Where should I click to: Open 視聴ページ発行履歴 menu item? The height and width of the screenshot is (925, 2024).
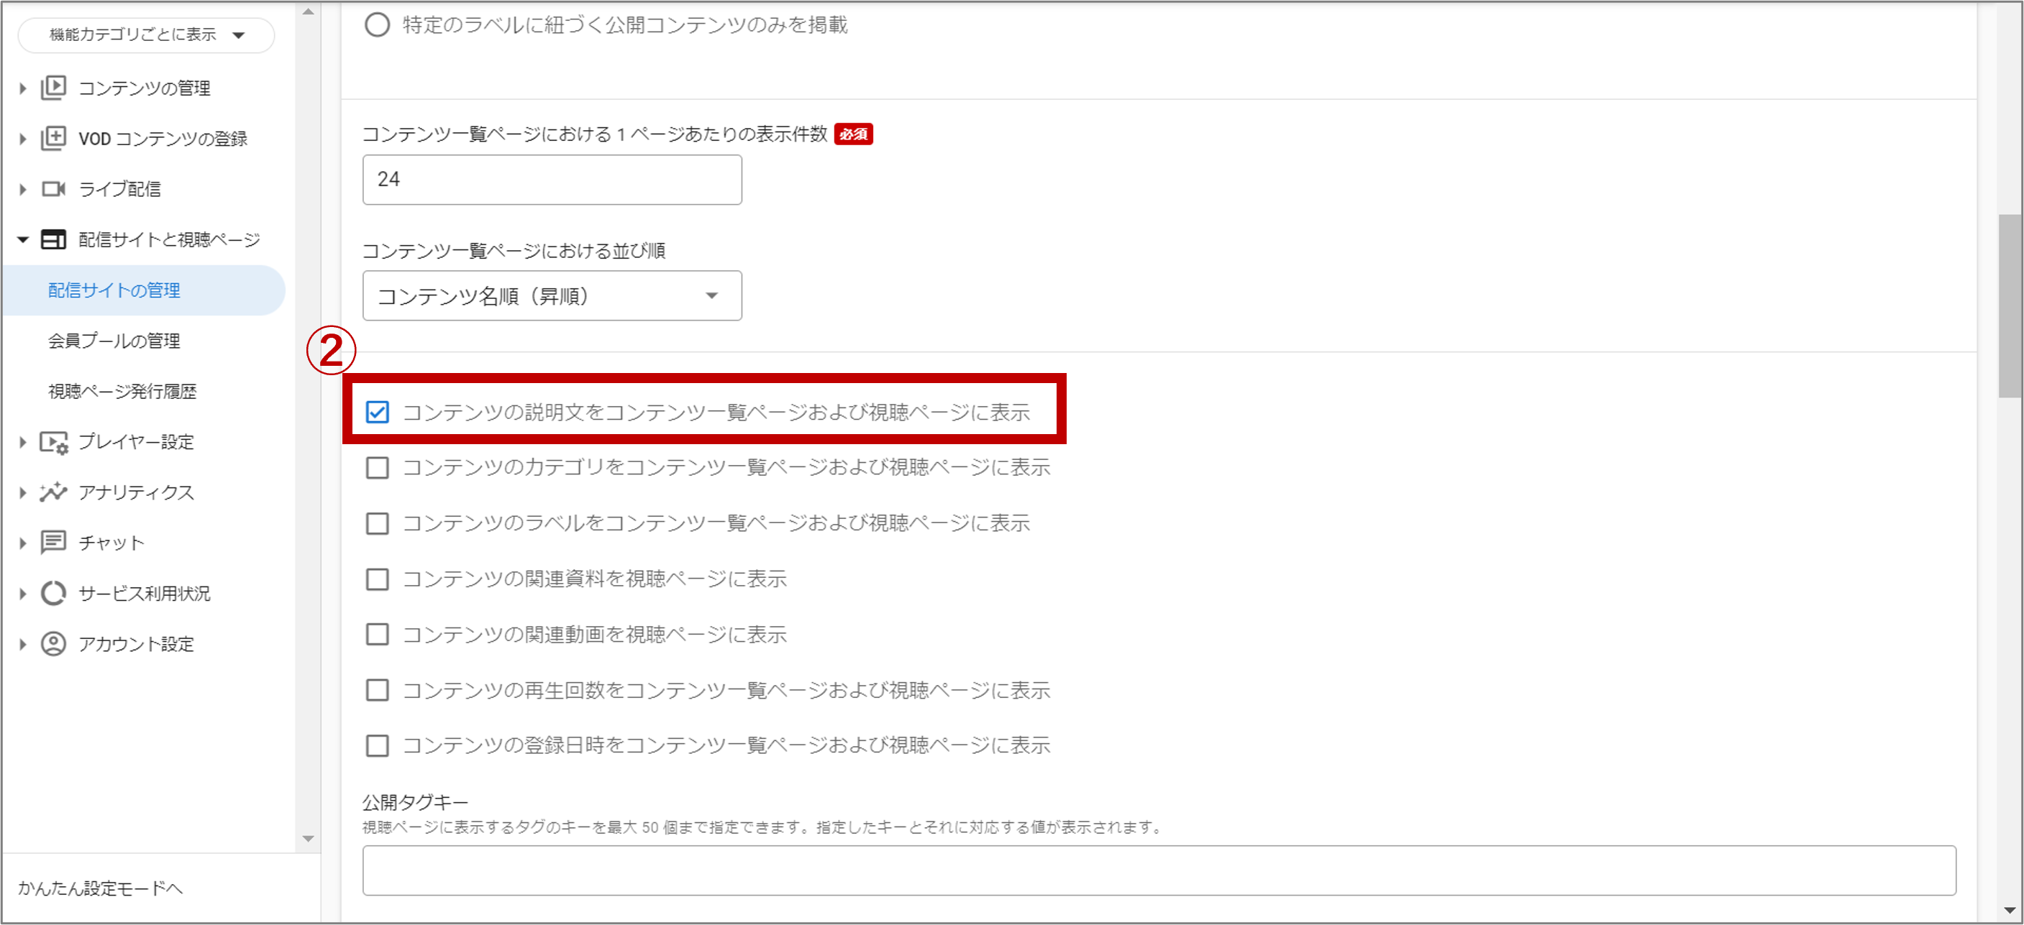122,391
